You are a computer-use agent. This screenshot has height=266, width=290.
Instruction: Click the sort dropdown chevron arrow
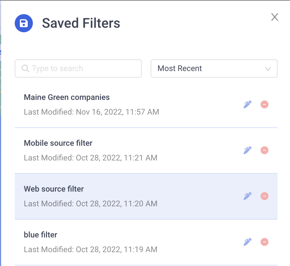268,69
